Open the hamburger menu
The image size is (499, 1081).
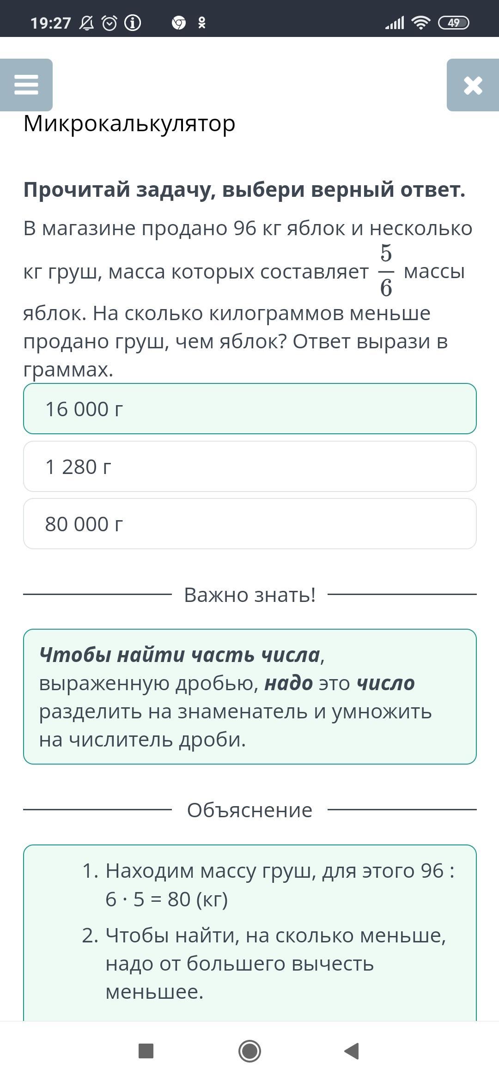coord(26,85)
